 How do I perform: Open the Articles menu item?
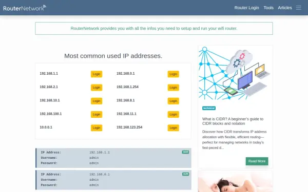tap(284, 8)
